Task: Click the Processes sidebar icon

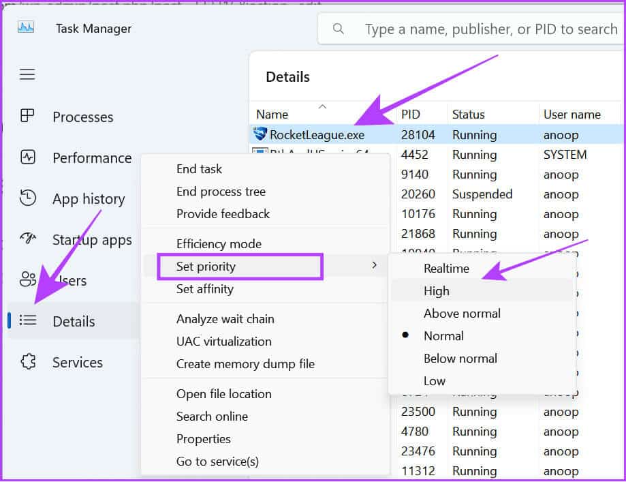Action: [x=27, y=115]
